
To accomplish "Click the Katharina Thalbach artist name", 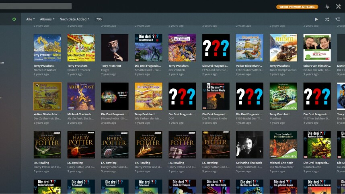I will coord(249,163).
